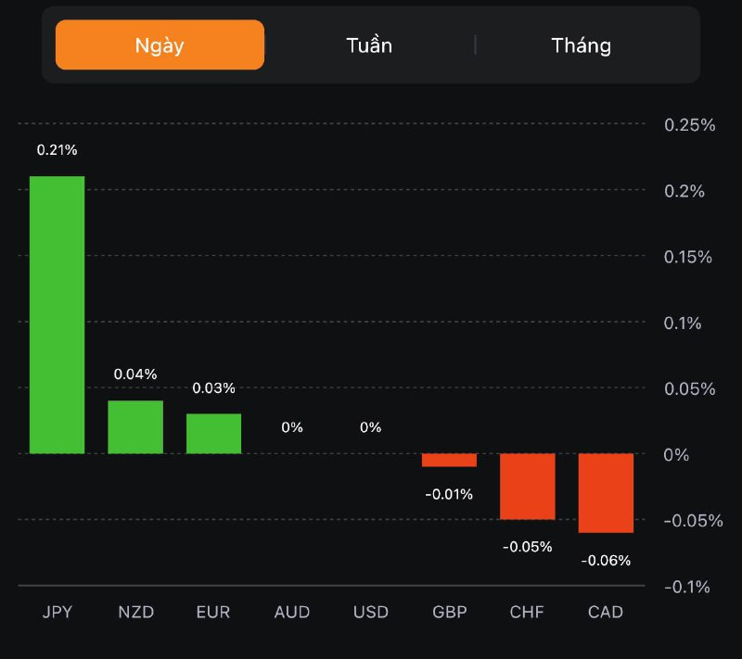Select the Ngày tab
This screenshot has width=742, height=659.
coord(160,45)
